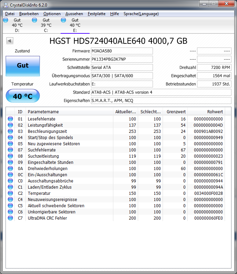Click the Schnittstelle field Serial ATA
Viewport: 237px width, 274px height.
point(122,67)
